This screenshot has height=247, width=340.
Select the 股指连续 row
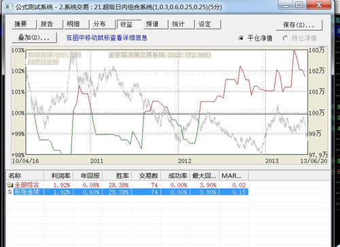tap(128, 192)
